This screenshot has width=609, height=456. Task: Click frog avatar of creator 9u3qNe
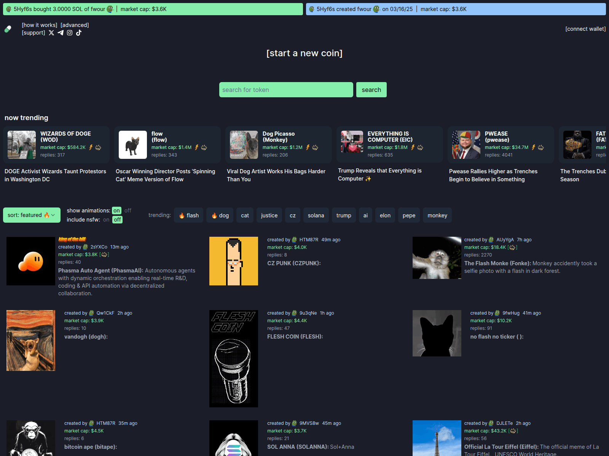point(295,313)
